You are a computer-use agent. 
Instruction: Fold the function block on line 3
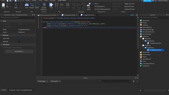pyautogui.click(x=41, y=22)
